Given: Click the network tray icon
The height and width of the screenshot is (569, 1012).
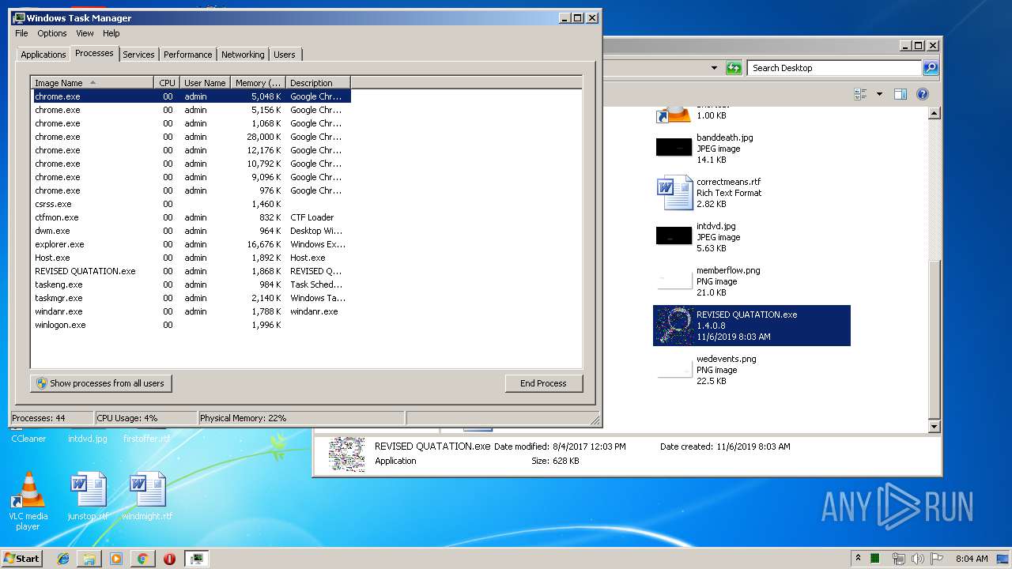Looking at the screenshot, I should (898, 559).
